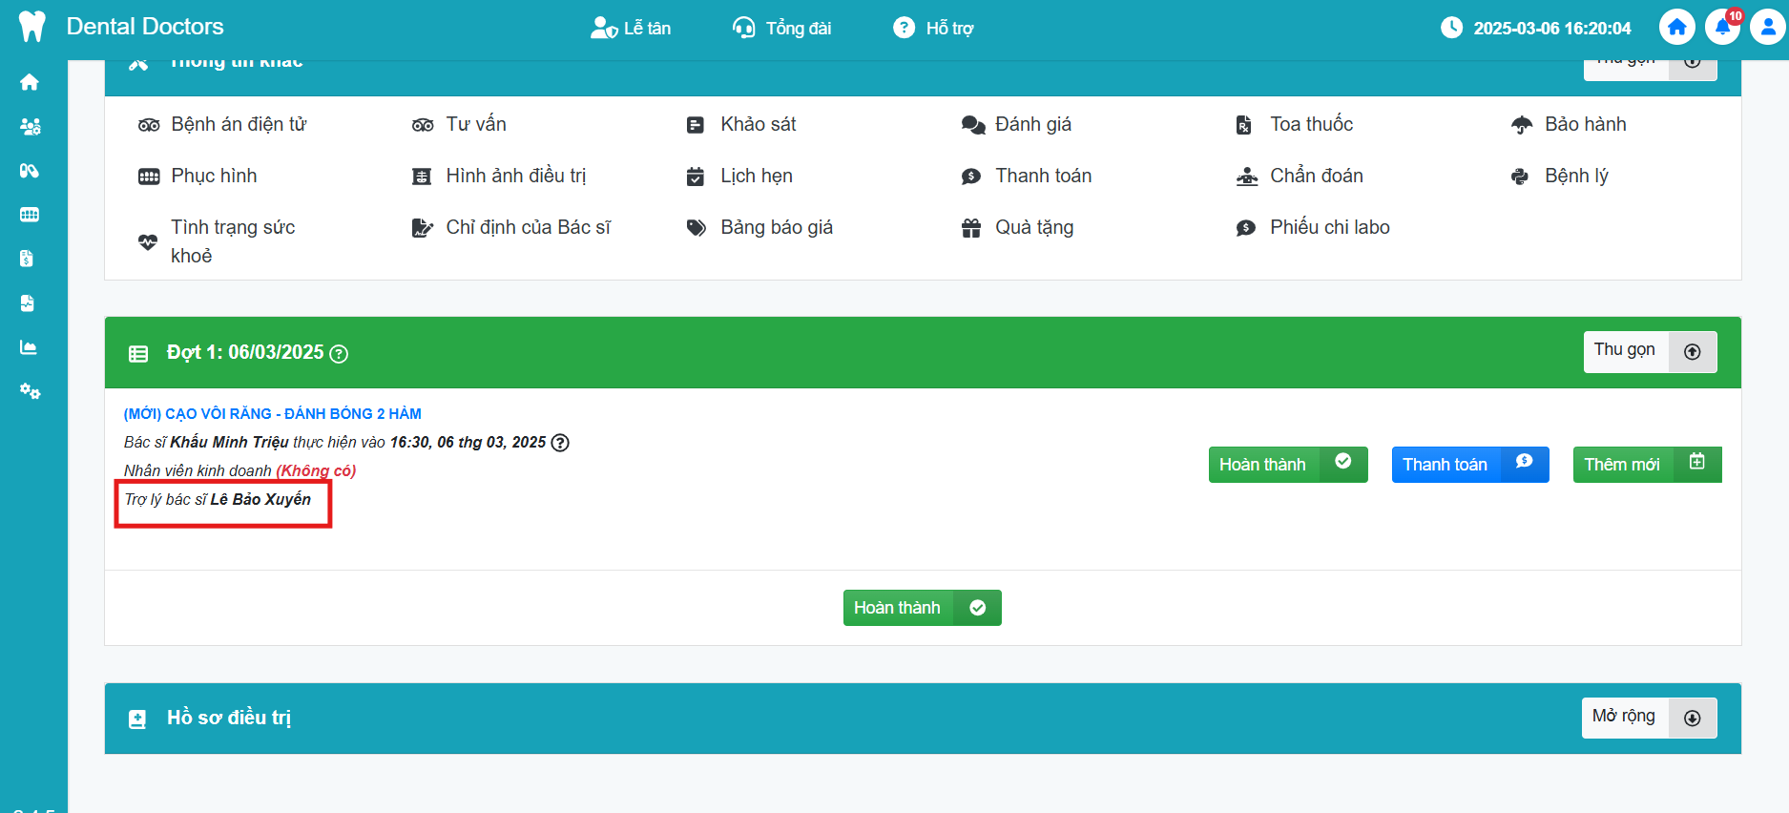Viewport: 1789px width, 813px height.
Task: Click the home icon in left sidebar
Action: click(30, 83)
